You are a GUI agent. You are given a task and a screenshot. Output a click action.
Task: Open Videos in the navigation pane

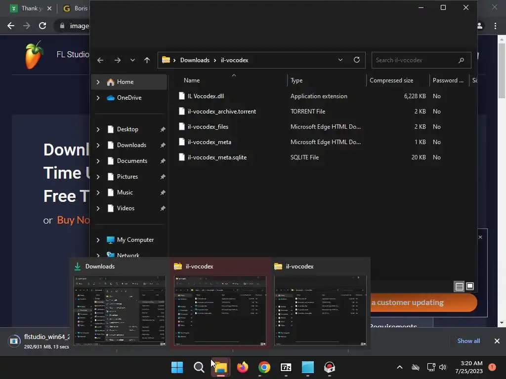click(126, 208)
